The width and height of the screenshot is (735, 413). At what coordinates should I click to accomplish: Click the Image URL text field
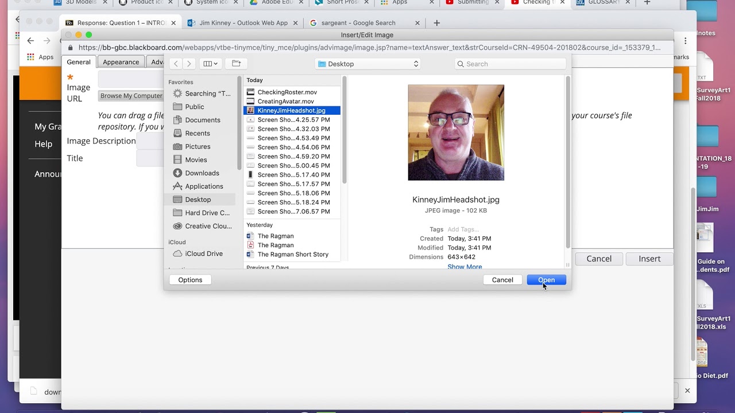point(131,79)
